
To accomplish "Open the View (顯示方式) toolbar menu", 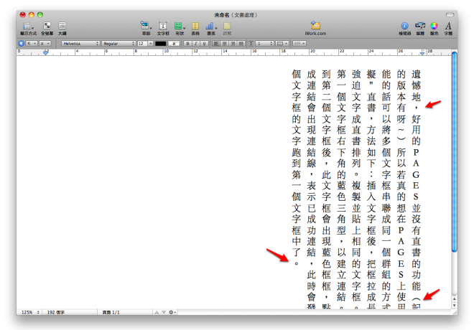I will 28,27.
